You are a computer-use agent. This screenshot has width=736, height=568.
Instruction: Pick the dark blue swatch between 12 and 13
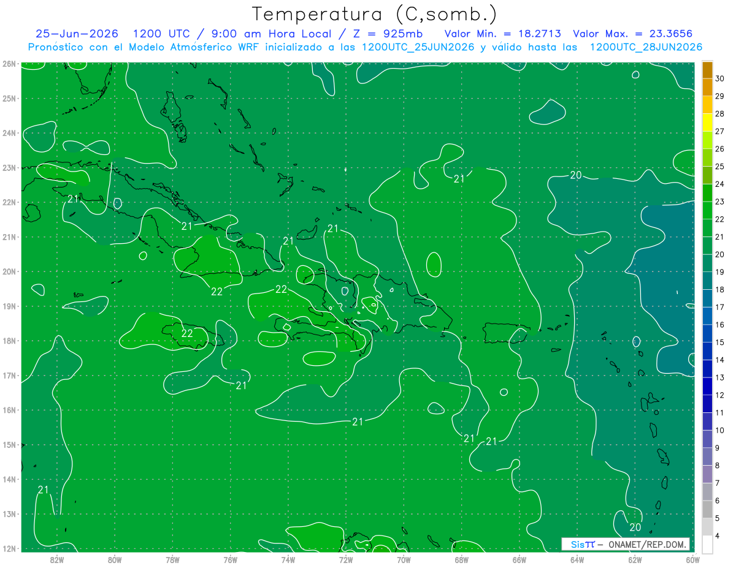(x=707, y=386)
